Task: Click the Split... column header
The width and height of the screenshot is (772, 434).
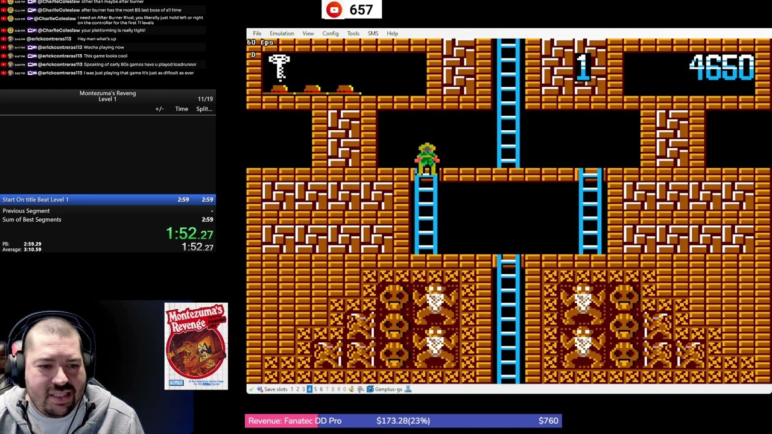Action: (x=204, y=109)
